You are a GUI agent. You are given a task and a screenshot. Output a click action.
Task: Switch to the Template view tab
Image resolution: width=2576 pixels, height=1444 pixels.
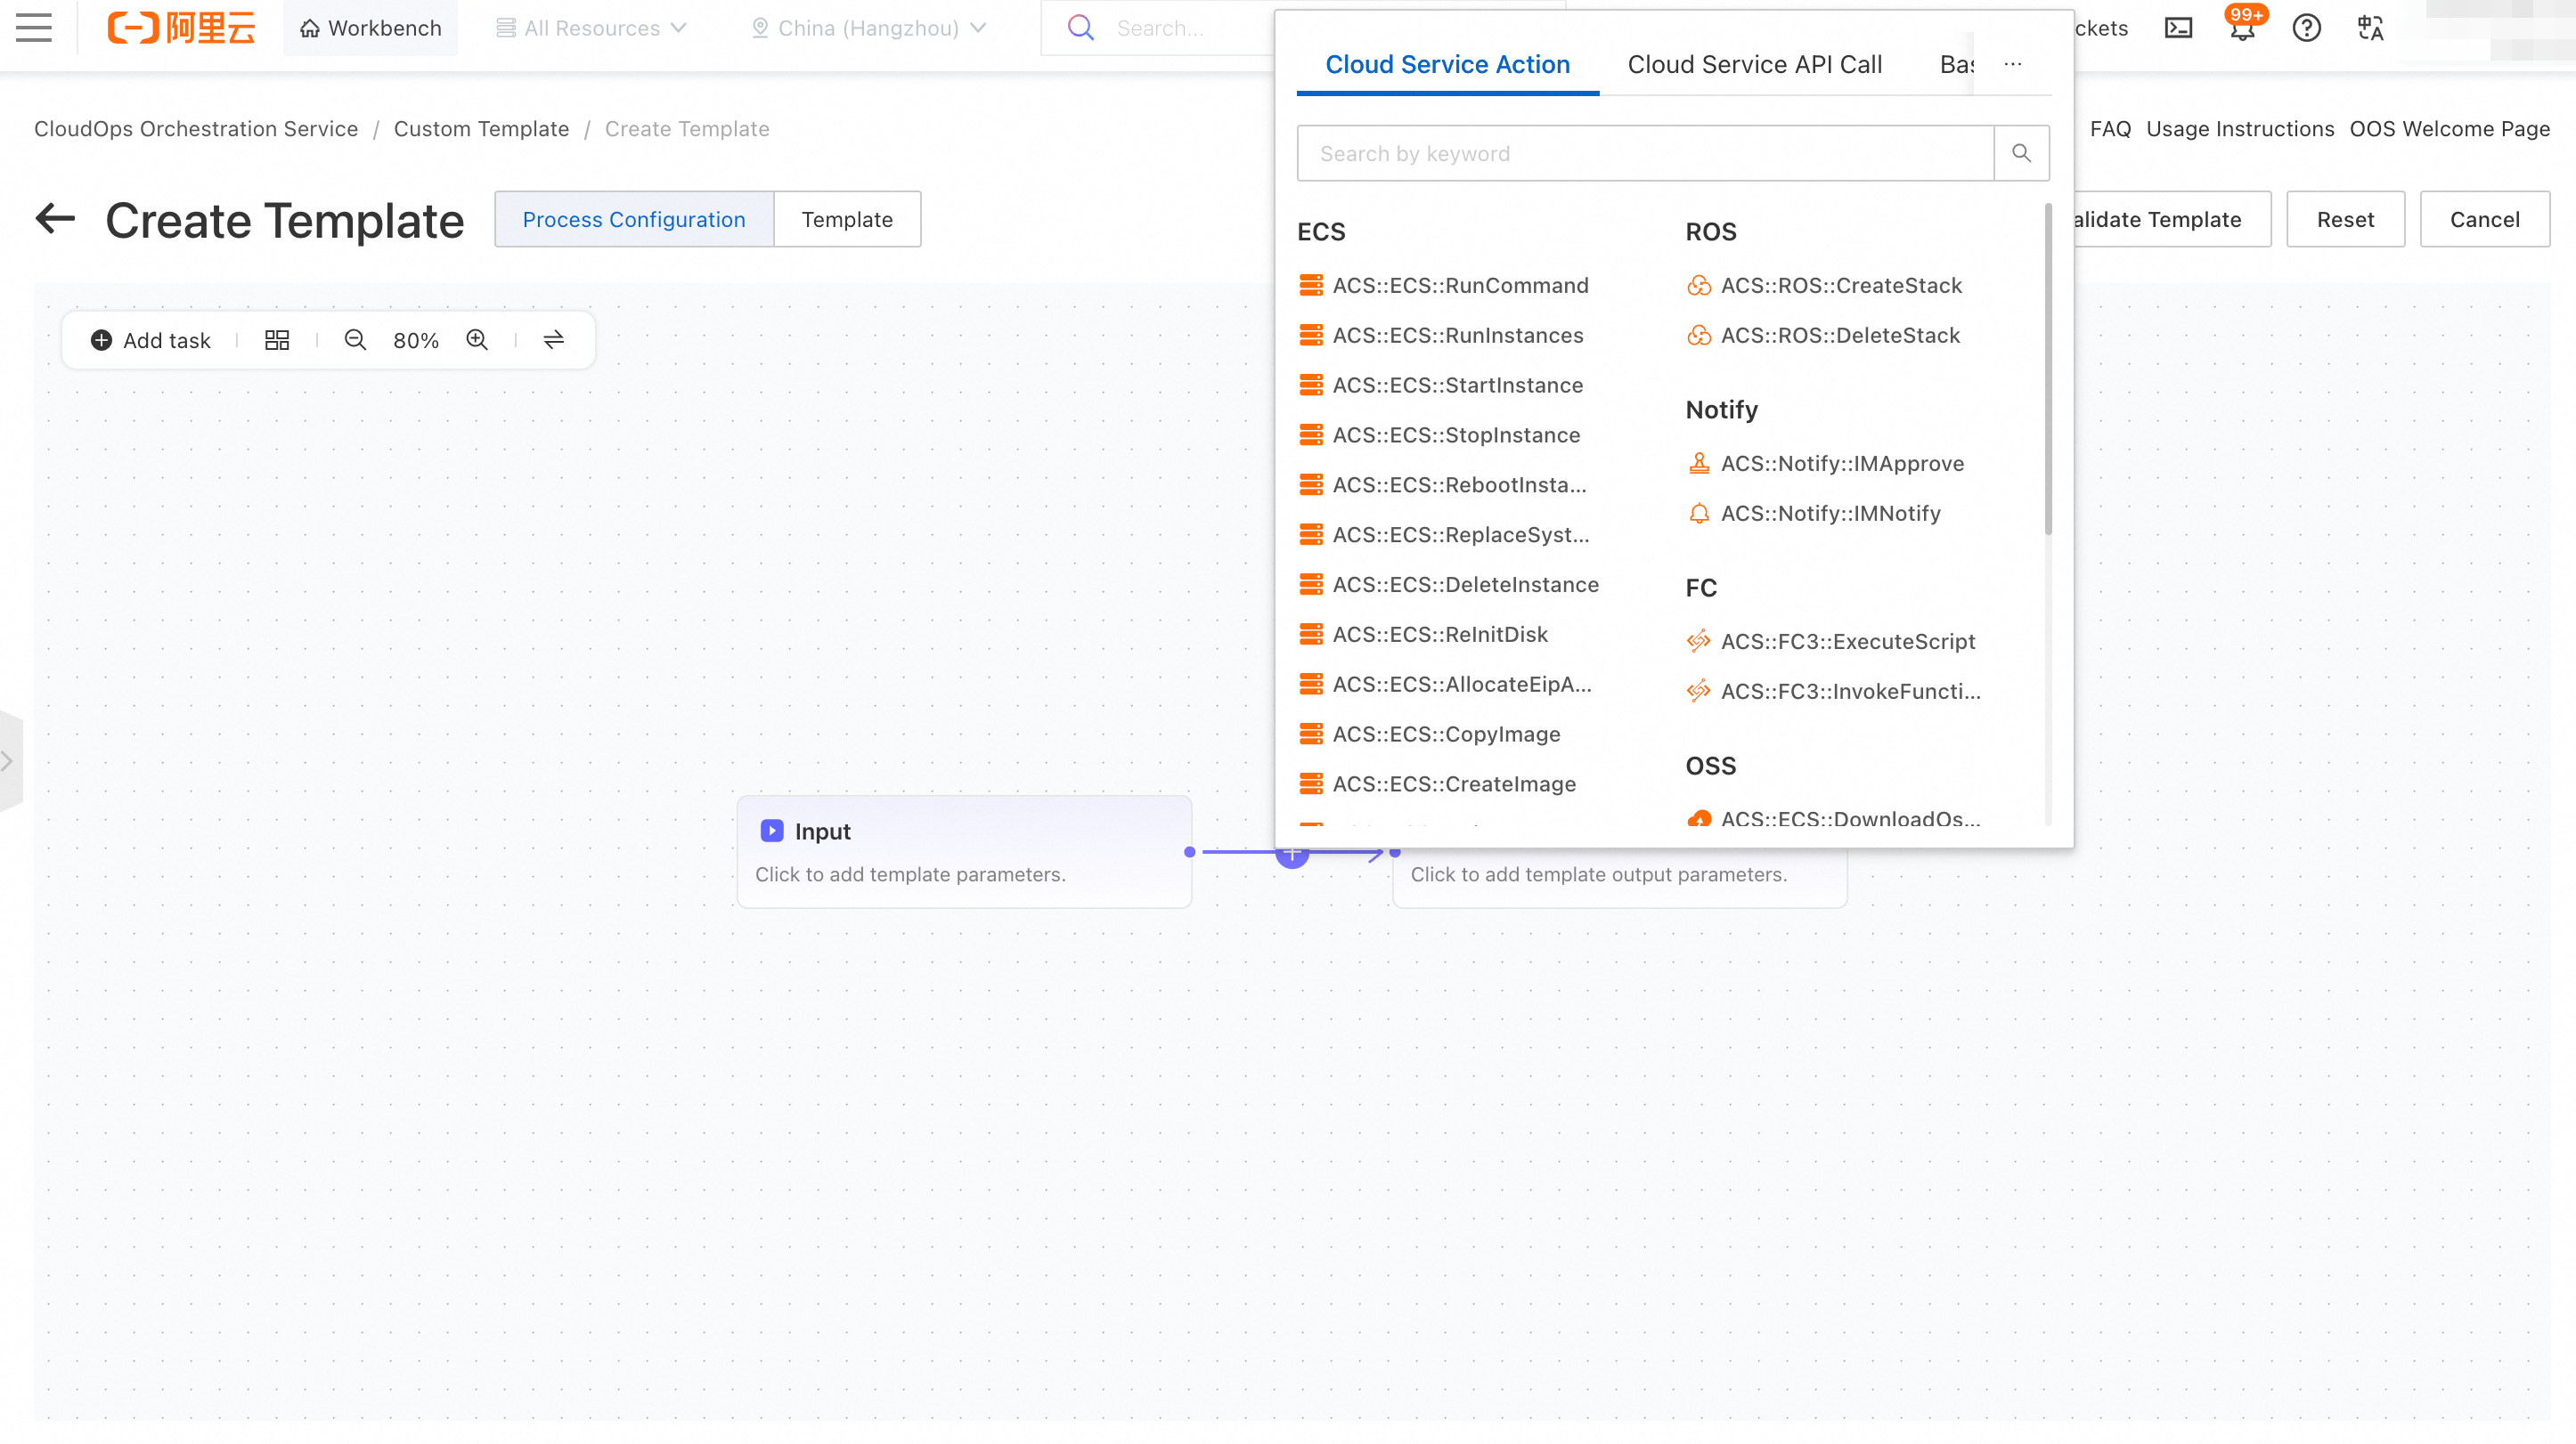pyautogui.click(x=847, y=219)
